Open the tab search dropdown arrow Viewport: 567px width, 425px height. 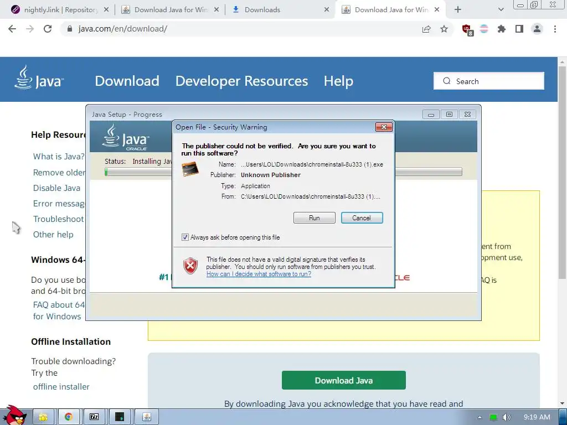click(501, 10)
